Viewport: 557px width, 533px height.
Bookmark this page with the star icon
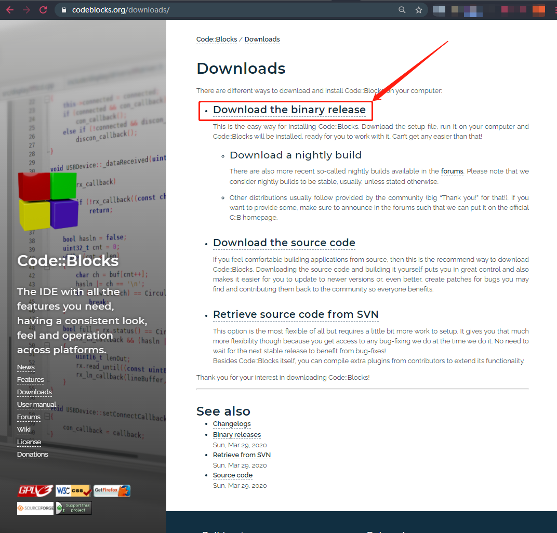tap(419, 9)
